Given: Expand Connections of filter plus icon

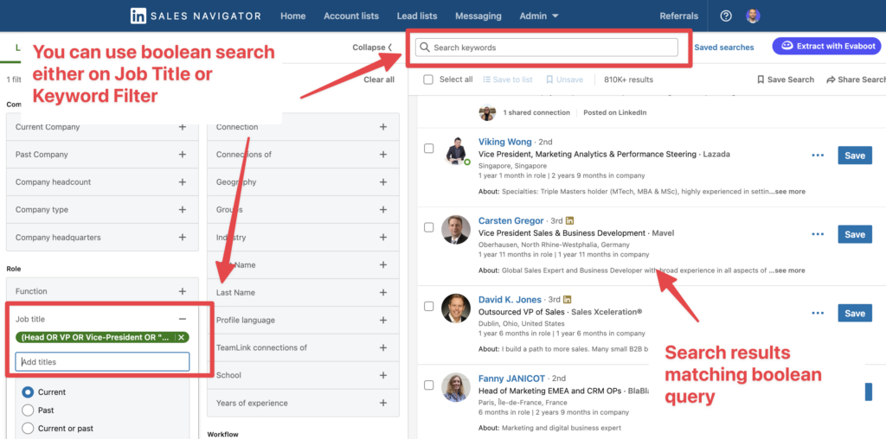Looking at the screenshot, I should (383, 155).
